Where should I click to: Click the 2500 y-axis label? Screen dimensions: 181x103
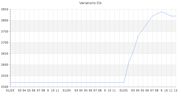point(5,87)
